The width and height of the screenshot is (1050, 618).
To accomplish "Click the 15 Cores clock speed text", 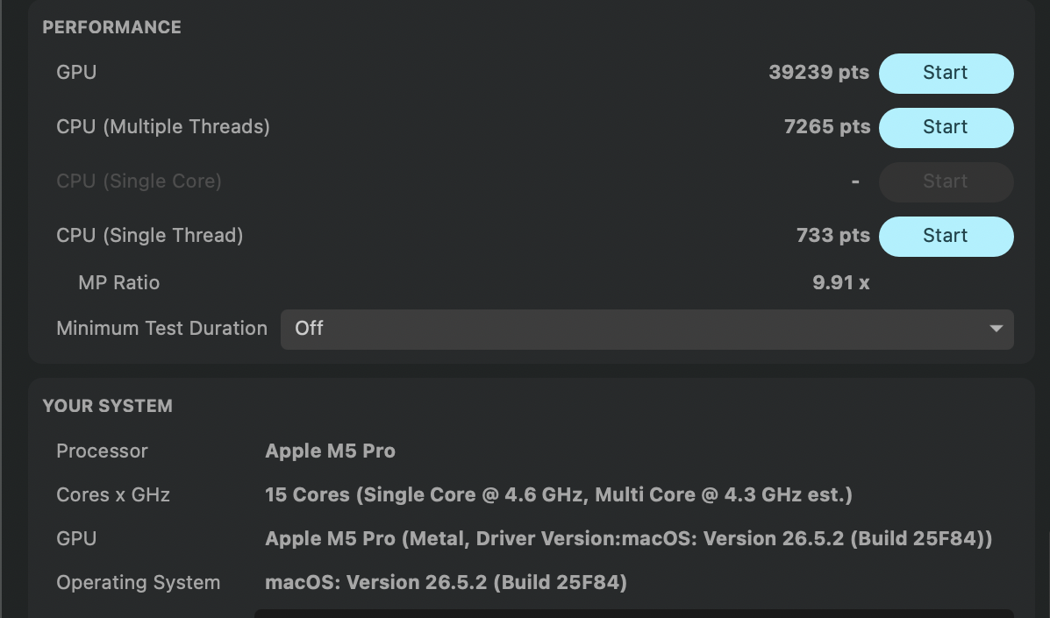I will point(559,495).
